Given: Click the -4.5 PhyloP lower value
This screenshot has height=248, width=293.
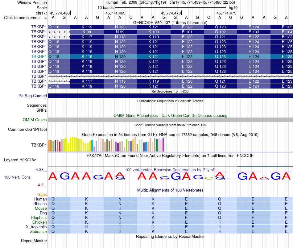Looking at the screenshot, I should tap(40, 185).
